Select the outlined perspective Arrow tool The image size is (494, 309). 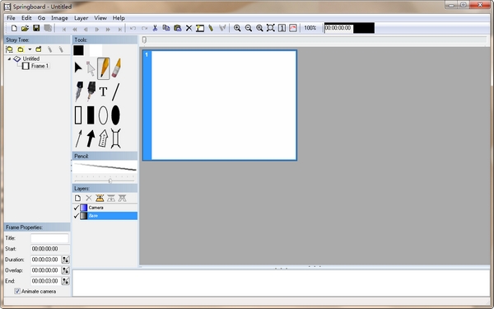(103, 138)
